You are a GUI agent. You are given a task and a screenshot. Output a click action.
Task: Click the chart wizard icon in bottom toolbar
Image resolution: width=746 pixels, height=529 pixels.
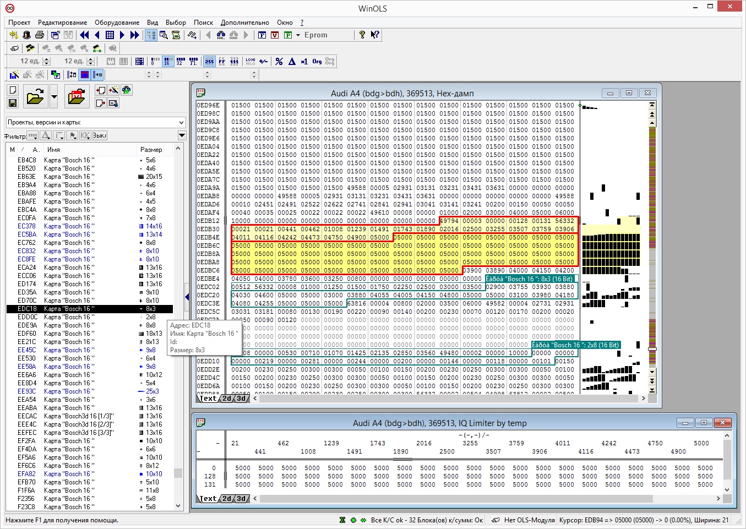[14, 74]
